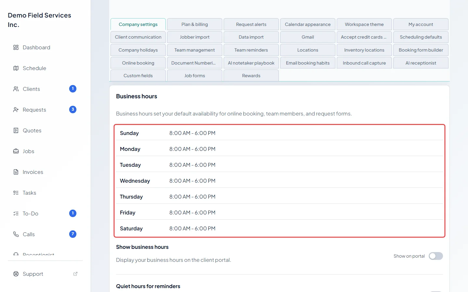
Task: Select the Online booking tab
Action: [x=138, y=63]
